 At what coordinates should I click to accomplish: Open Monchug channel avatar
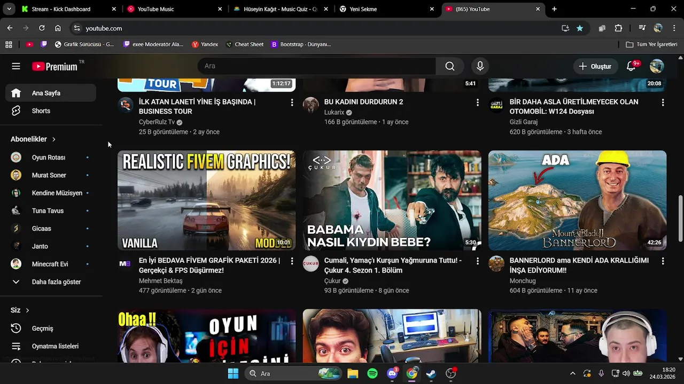click(x=496, y=263)
